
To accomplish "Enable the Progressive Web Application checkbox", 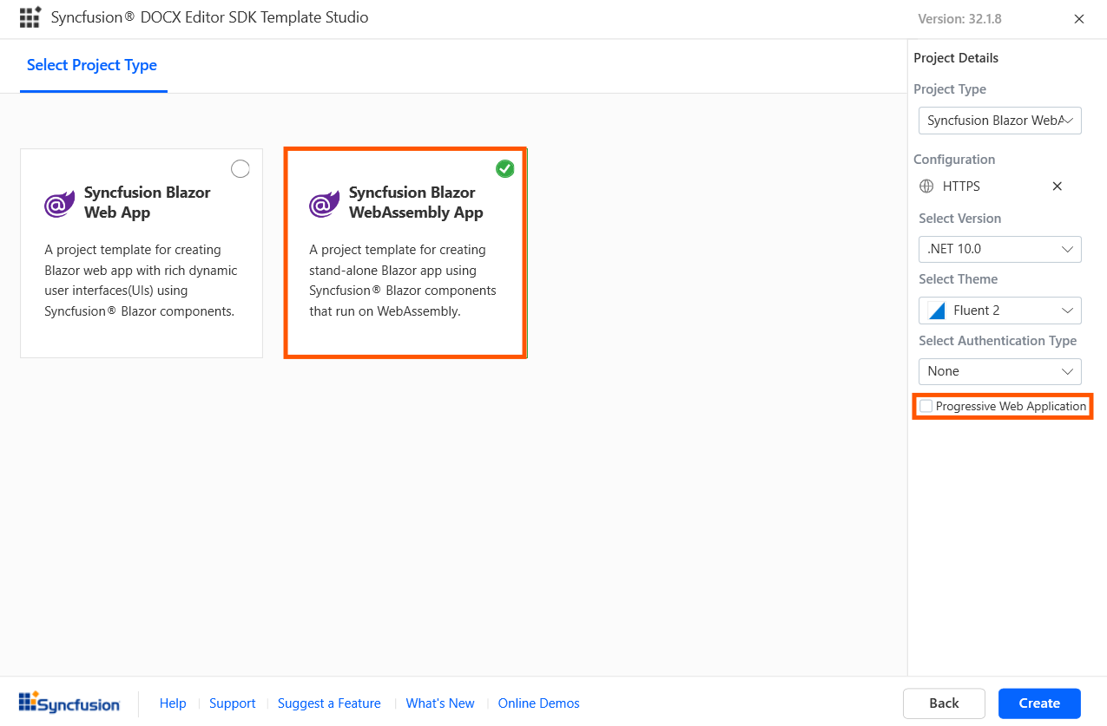I will coord(926,406).
